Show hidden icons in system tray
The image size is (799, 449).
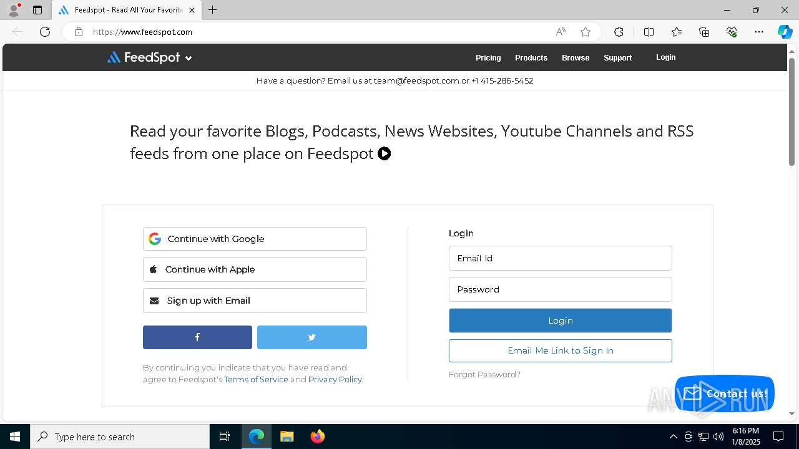tap(673, 437)
